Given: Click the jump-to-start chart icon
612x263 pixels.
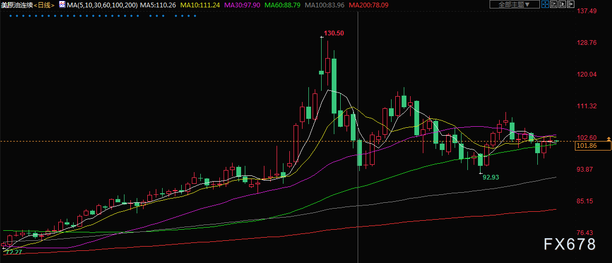Looking at the screenshot, I should point(554,4).
